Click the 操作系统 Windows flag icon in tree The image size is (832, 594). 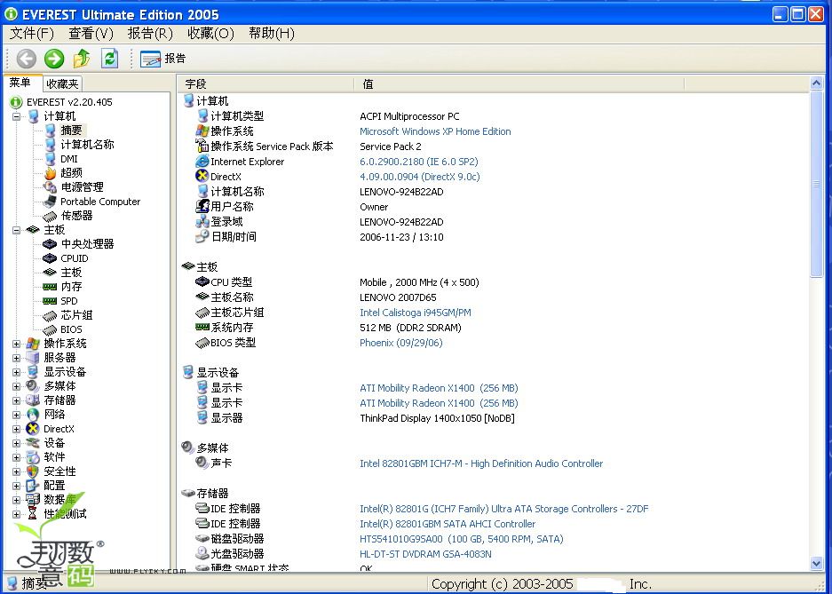tap(33, 343)
